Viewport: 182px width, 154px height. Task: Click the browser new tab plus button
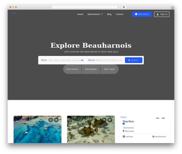pyautogui.click(x=173, y=8)
